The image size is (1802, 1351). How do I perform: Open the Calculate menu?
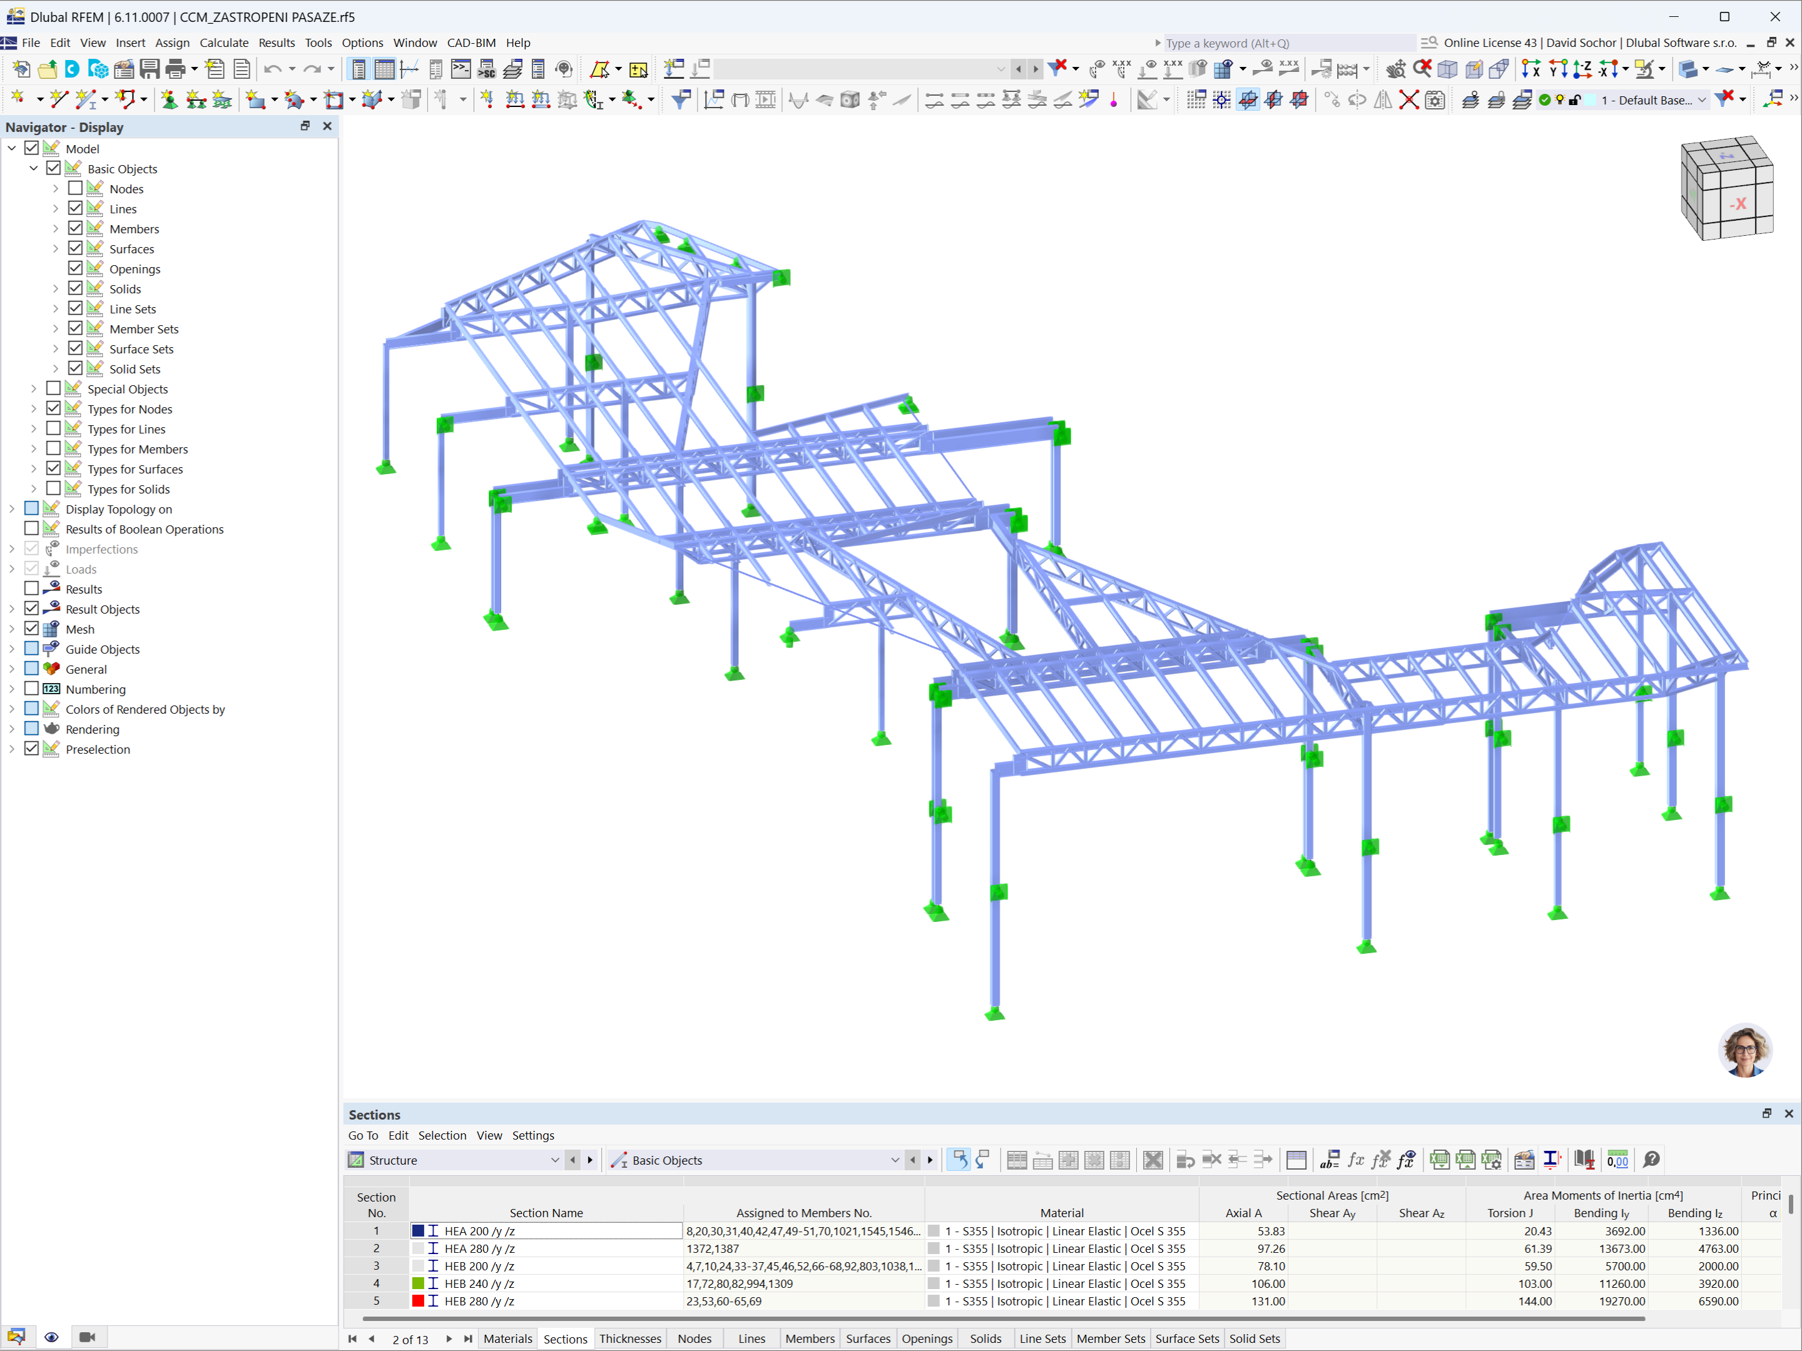(224, 43)
